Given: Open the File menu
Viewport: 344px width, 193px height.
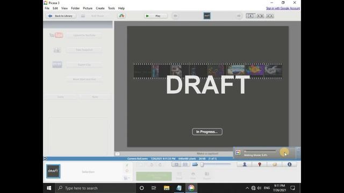Looking at the screenshot, I should tap(47, 9).
